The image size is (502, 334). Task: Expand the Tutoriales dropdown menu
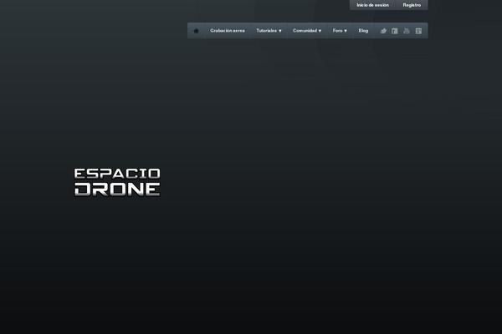[269, 31]
